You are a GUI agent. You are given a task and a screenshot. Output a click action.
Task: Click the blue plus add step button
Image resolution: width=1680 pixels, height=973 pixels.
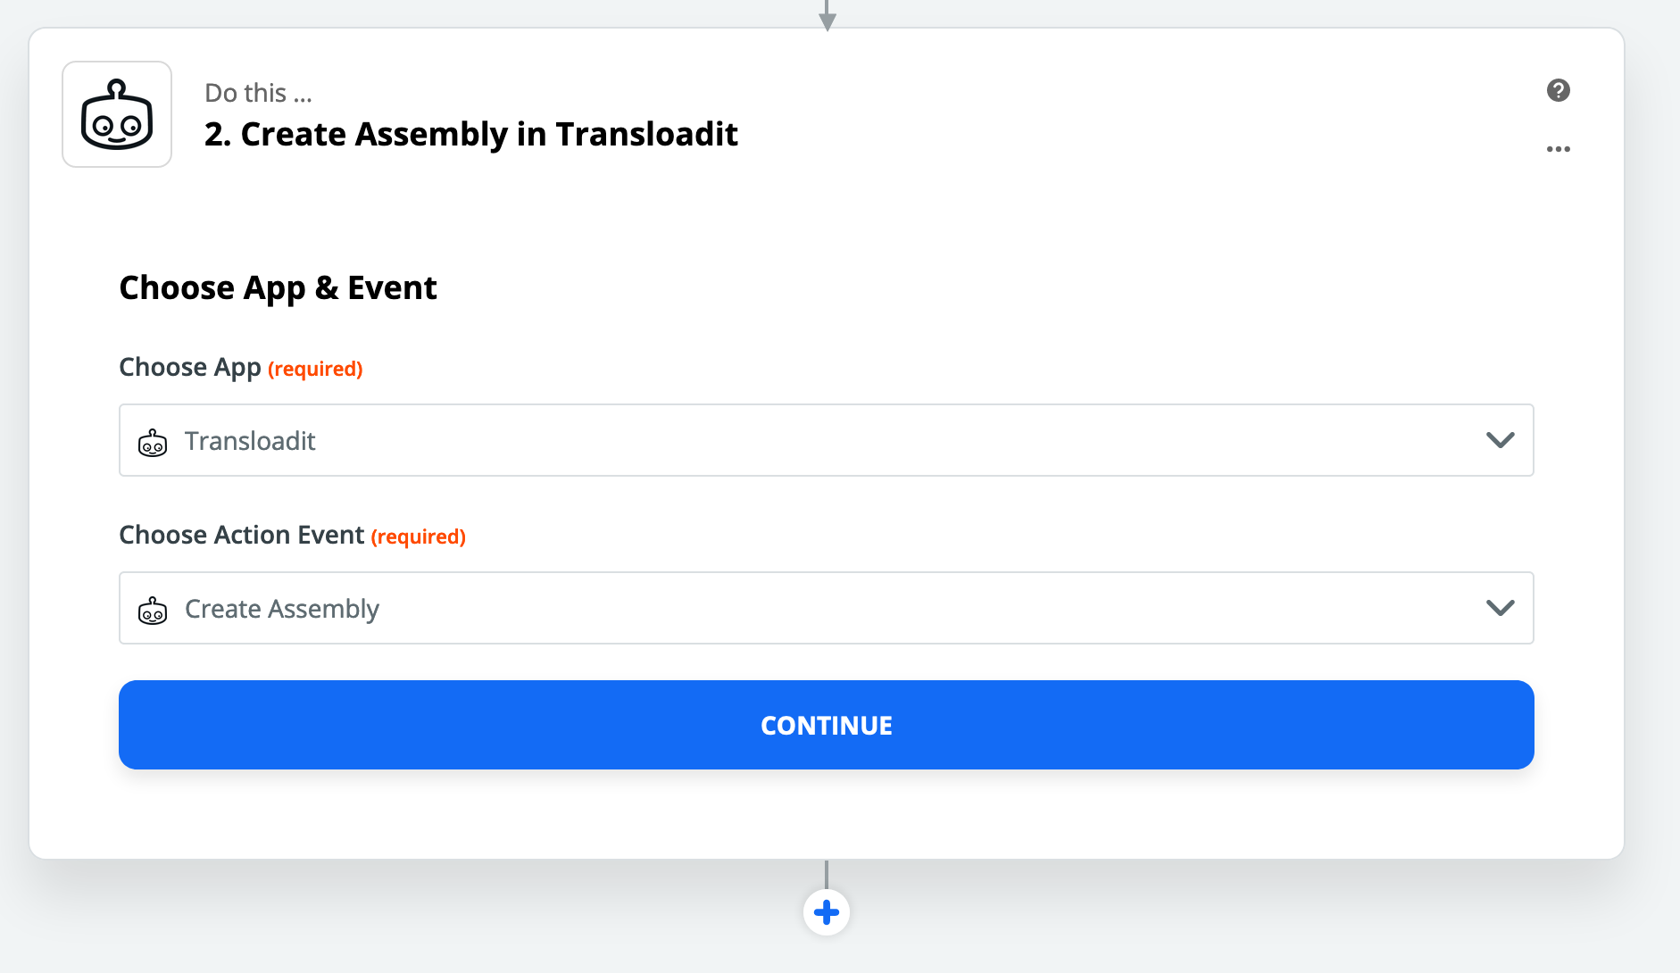(826, 912)
